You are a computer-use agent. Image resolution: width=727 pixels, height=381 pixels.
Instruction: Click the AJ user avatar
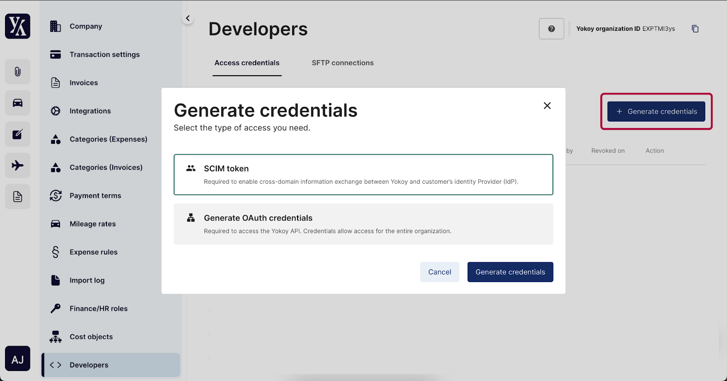18,359
